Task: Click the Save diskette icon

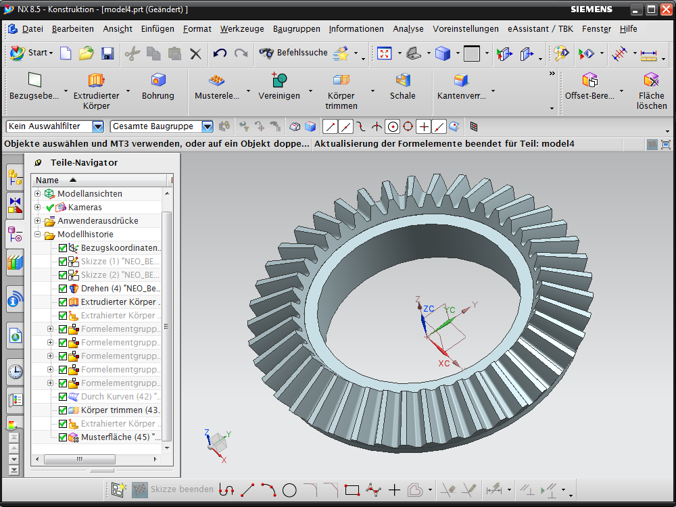Action: click(x=107, y=53)
